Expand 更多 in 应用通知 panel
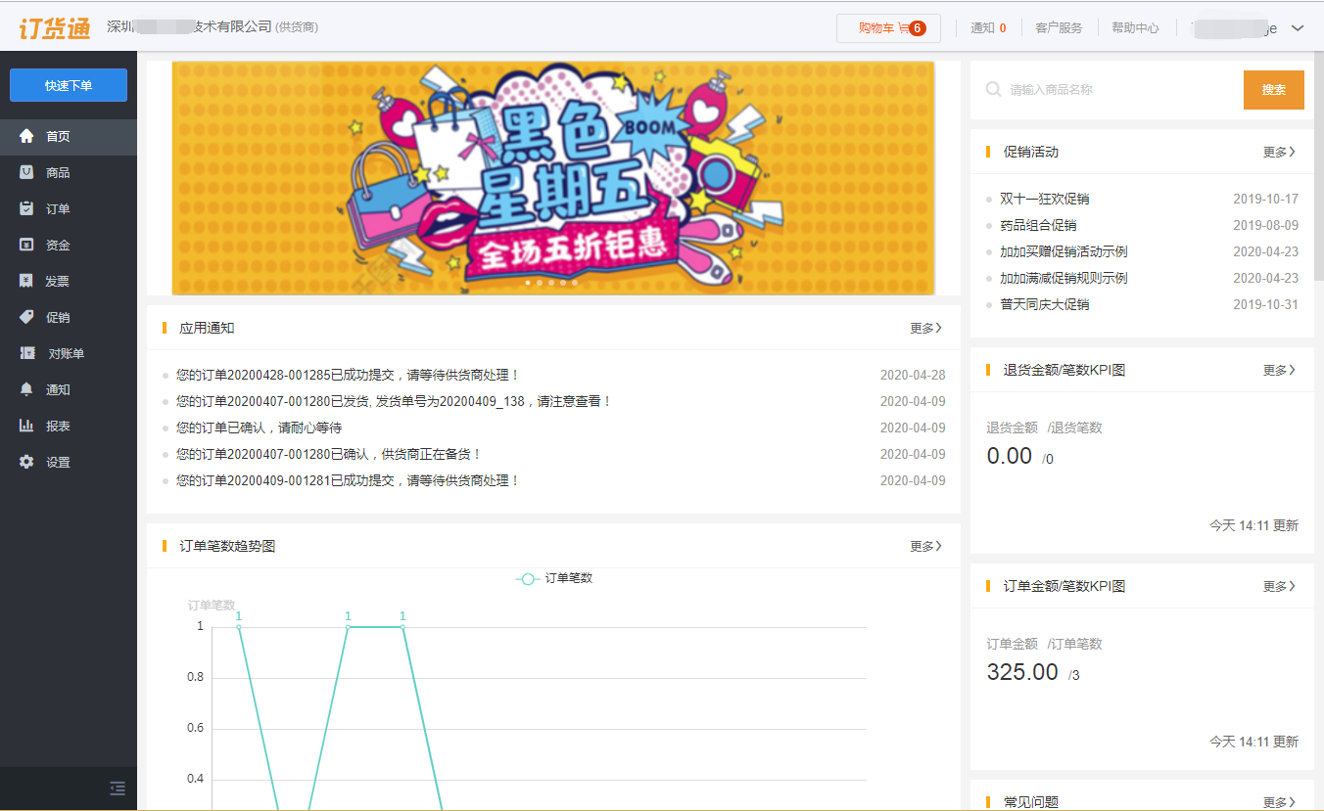The image size is (1324, 811). 925,328
